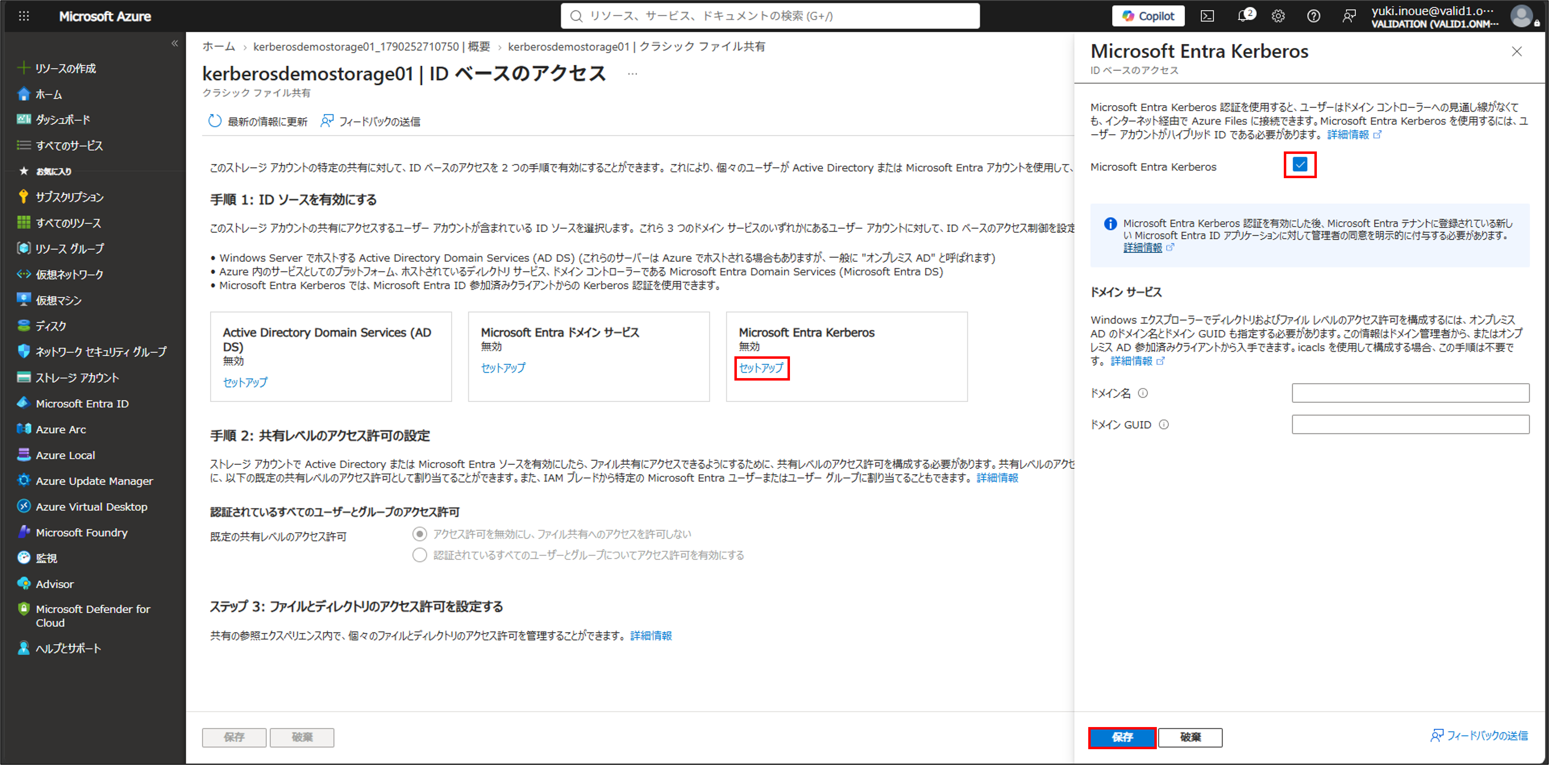This screenshot has width=1549, height=765.
Task: Launch Copilot from the top bar
Action: pos(1148,16)
